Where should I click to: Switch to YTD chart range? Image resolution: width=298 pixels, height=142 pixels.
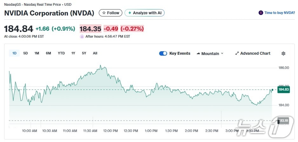point(61,53)
